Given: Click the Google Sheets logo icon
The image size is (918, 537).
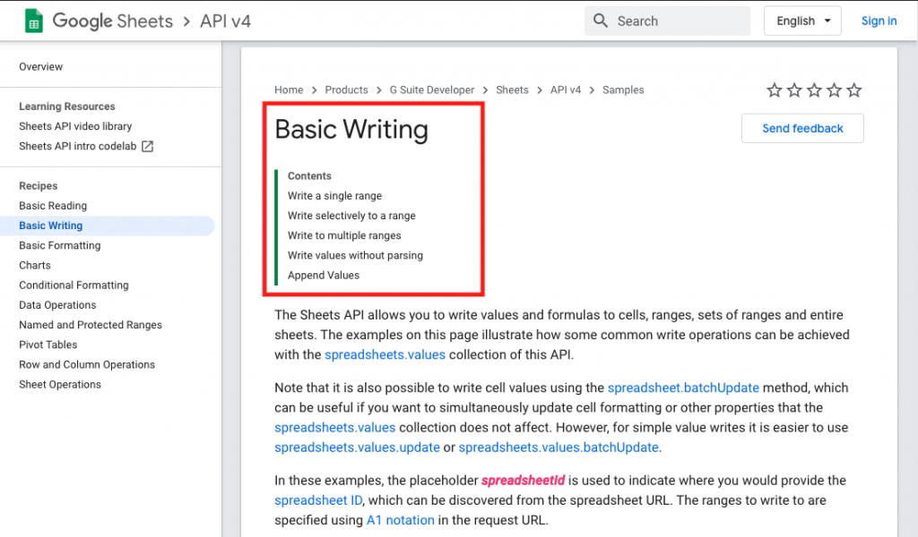Looking at the screenshot, I should point(34,21).
